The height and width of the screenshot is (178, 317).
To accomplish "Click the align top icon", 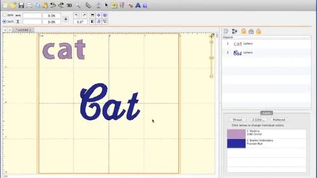I will [93, 15].
